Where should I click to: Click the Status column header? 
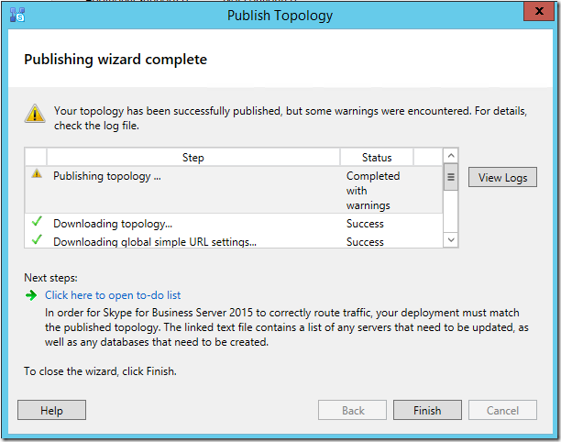[x=377, y=158]
